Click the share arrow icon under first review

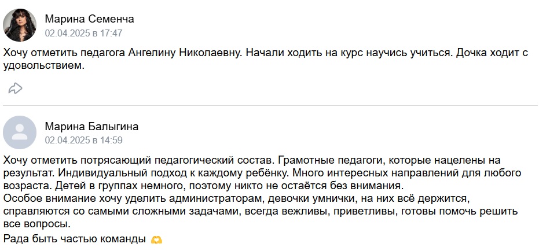tap(16, 88)
